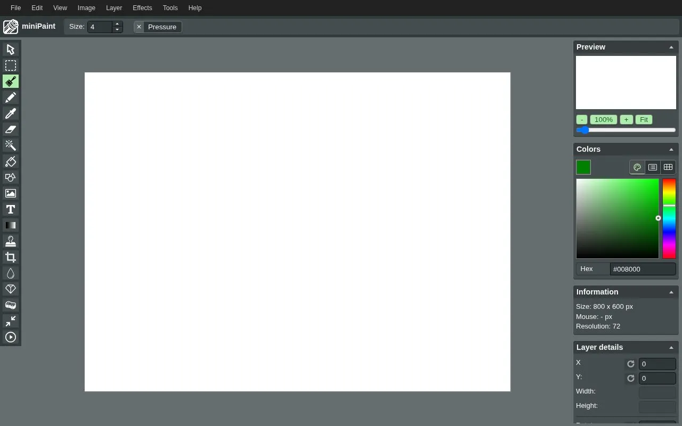
Task: Activate the Text tool
Action: click(x=11, y=209)
